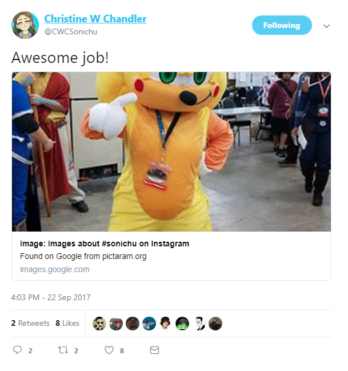Viewport: 348px width, 371px height.
Task: Expand the tweet options chevron
Action: tap(326, 26)
